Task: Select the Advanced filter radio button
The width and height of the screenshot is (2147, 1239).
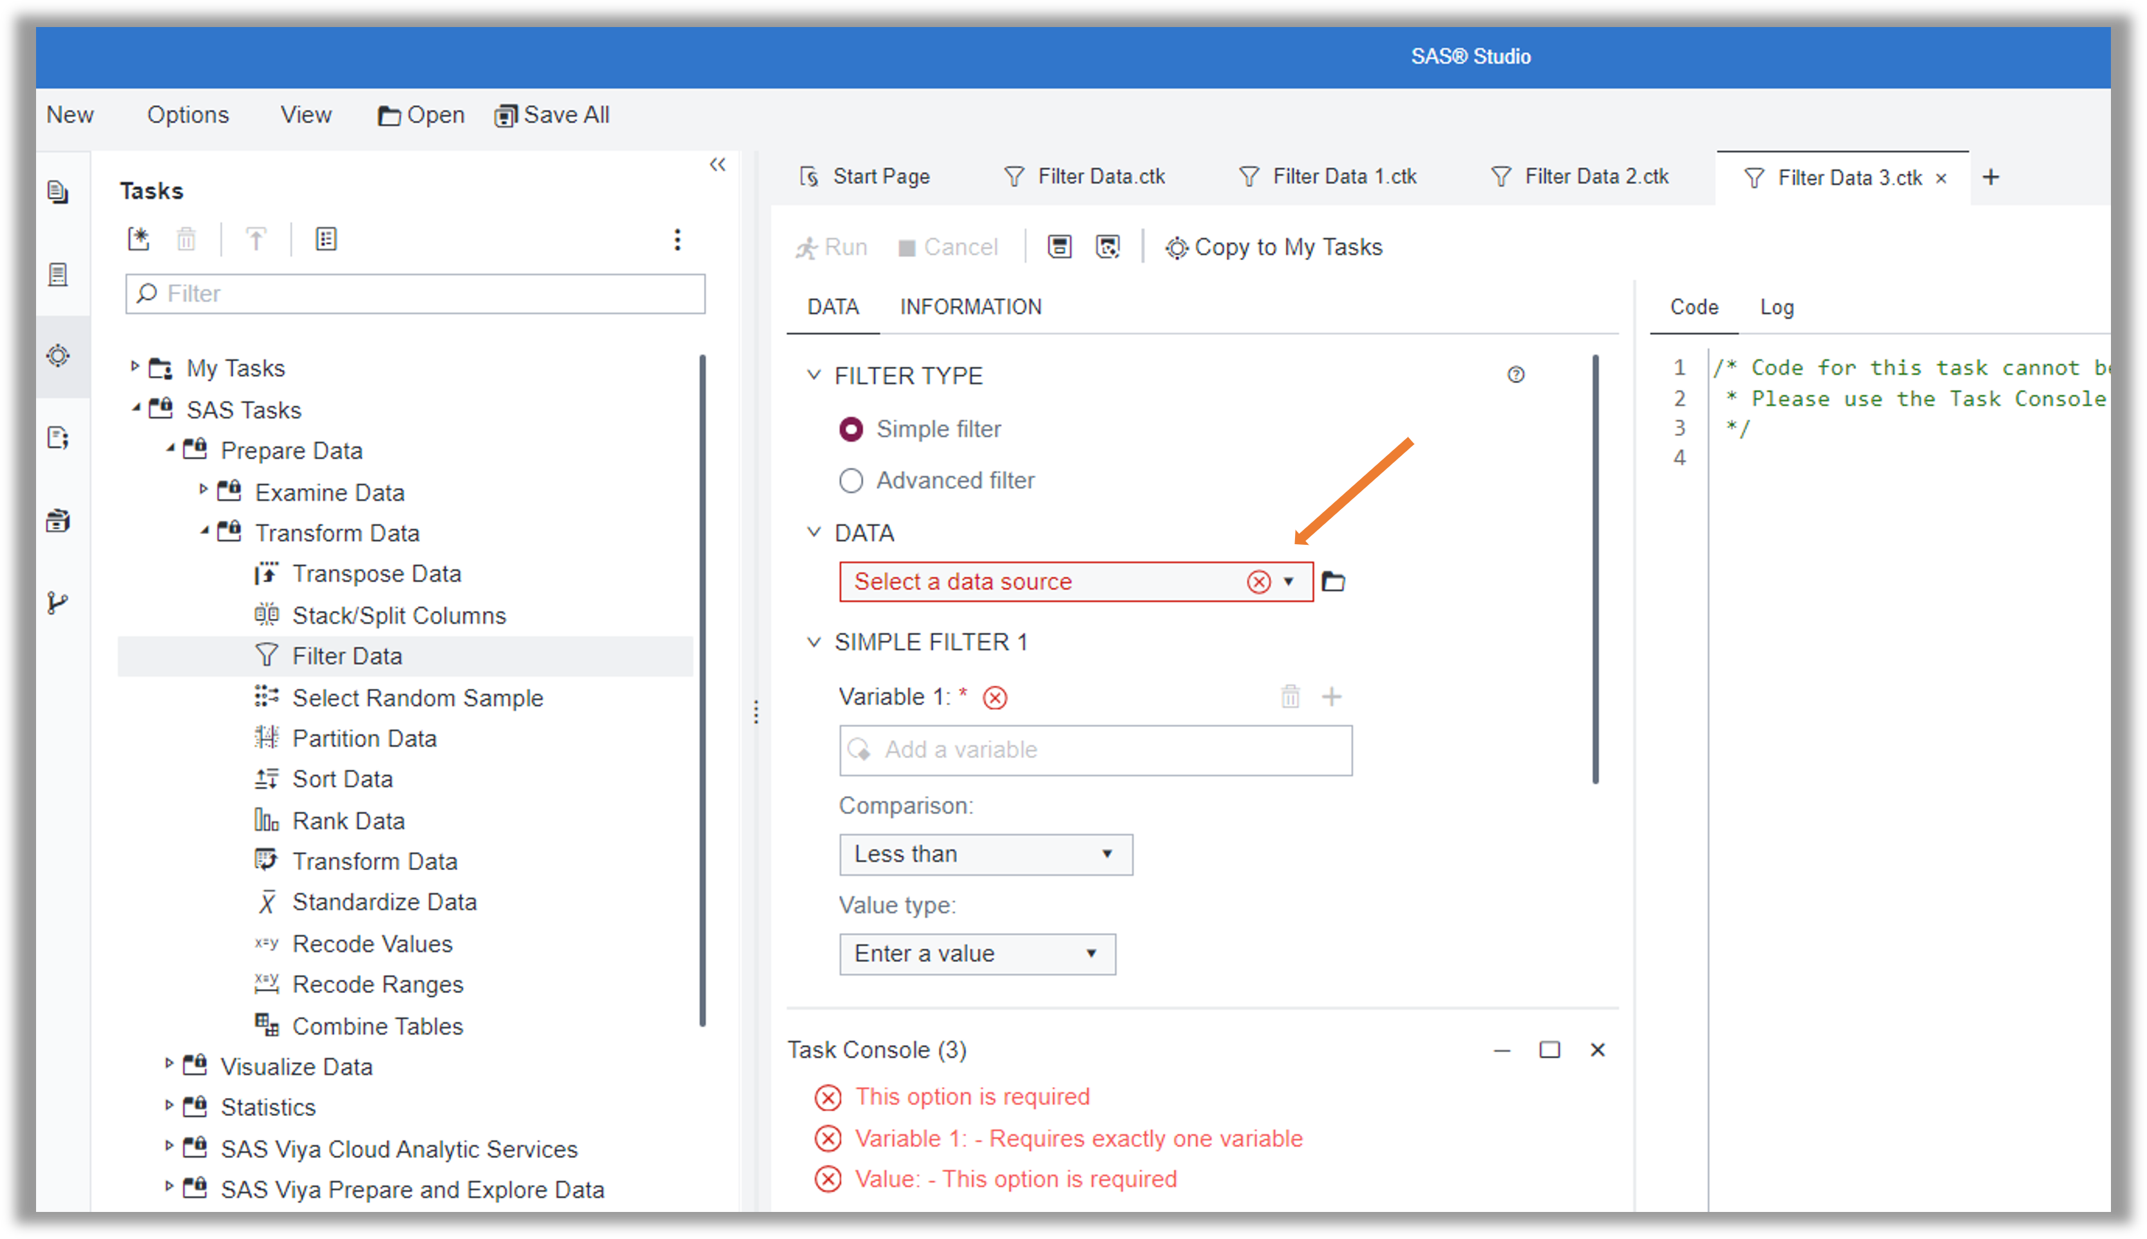Action: pyautogui.click(x=851, y=481)
